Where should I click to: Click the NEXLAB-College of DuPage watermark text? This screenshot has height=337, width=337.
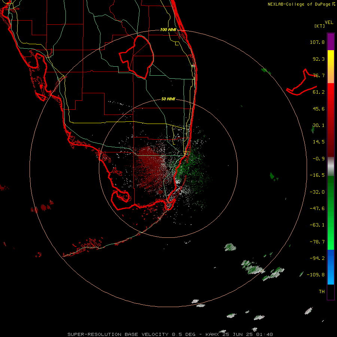pyautogui.click(x=301, y=4)
